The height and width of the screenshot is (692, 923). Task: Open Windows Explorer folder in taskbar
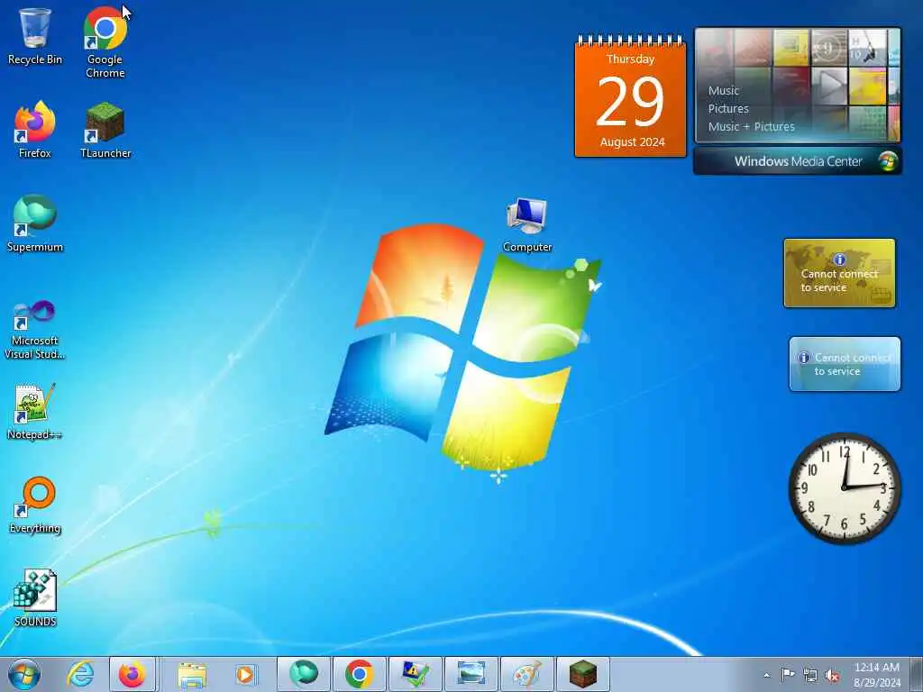tap(192, 674)
